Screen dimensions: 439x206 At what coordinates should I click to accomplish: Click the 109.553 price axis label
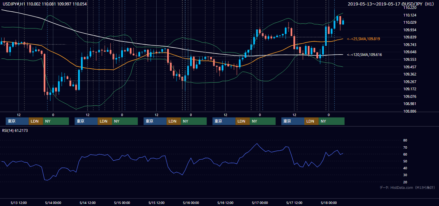pos(409,59)
